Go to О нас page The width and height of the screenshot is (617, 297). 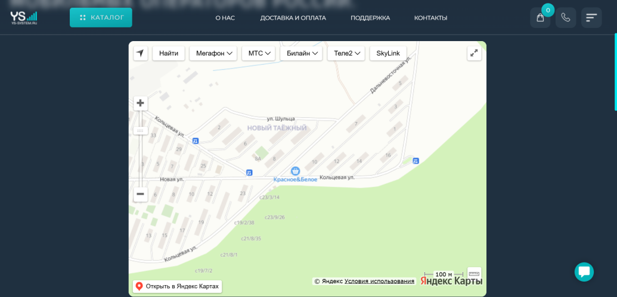(x=225, y=18)
